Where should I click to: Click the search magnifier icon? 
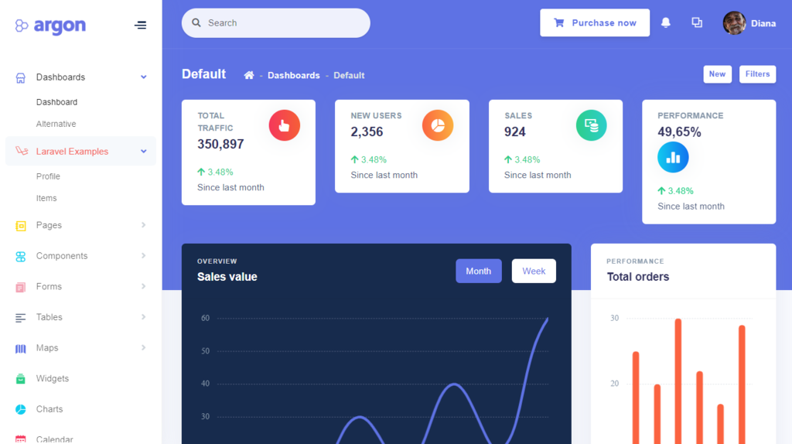click(x=196, y=22)
